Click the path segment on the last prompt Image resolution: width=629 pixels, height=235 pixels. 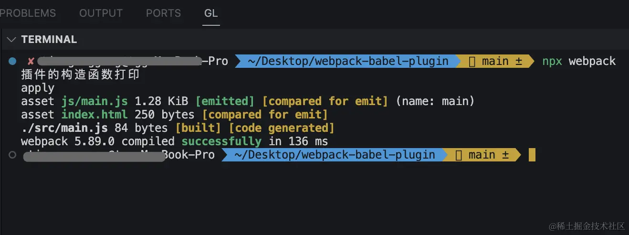click(335, 155)
